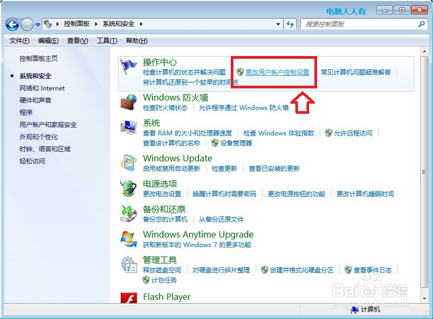Select 用户帐户和家庭安全 in sidebar

pyautogui.click(x=48, y=125)
